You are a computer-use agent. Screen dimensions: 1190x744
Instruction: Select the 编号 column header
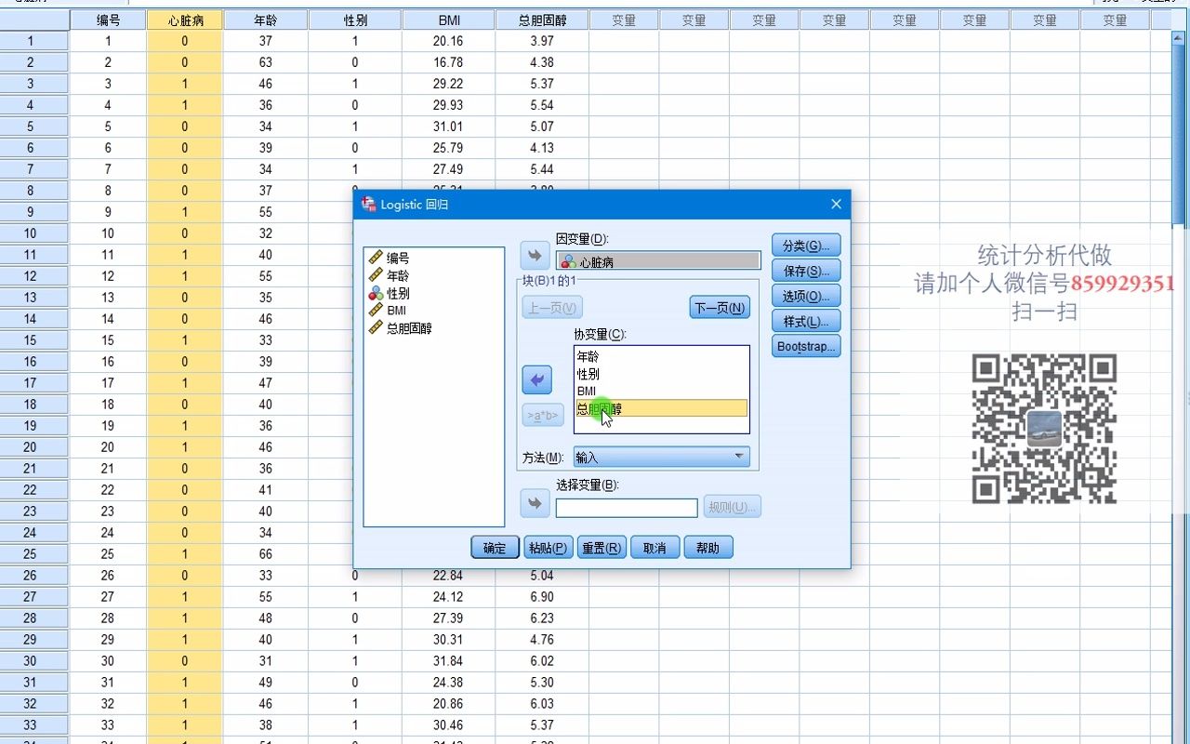coord(108,20)
